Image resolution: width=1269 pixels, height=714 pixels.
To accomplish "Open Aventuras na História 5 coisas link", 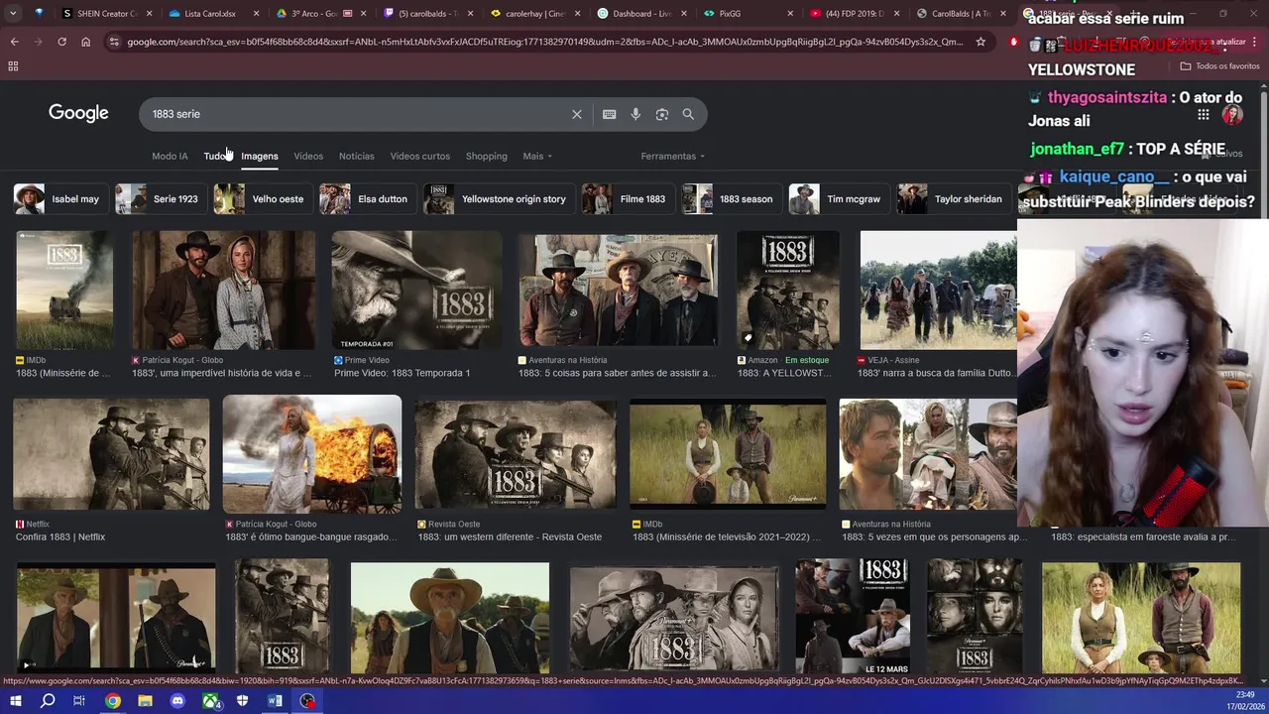I will pyautogui.click(x=617, y=374).
